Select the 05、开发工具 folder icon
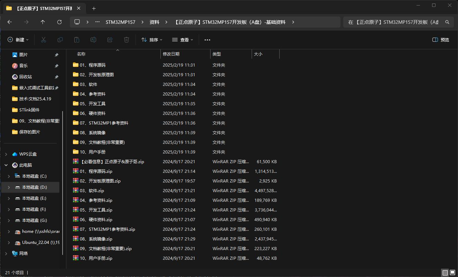 [76, 103]
